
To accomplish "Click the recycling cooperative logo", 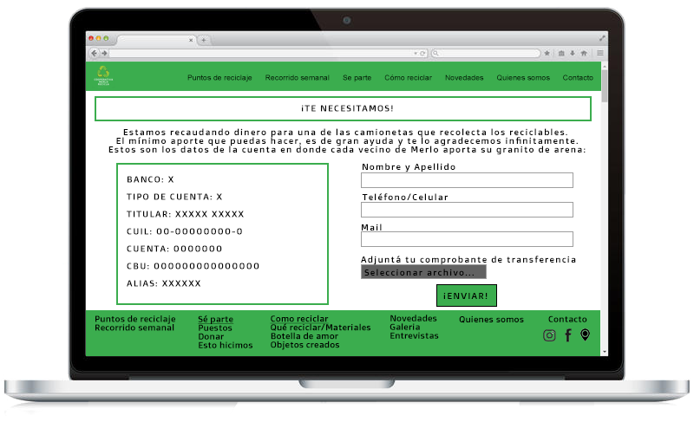I will coord(104,76).
